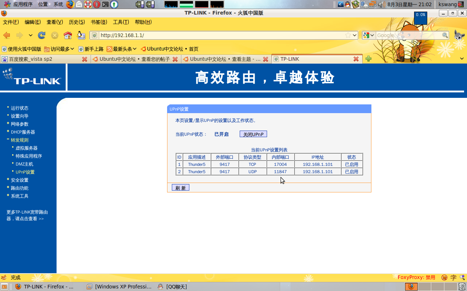The width and height of the screenshot is (467, 291).
Task: Click the 更多TP-LINK宽带路由器 link
Action: coord(27,215)
